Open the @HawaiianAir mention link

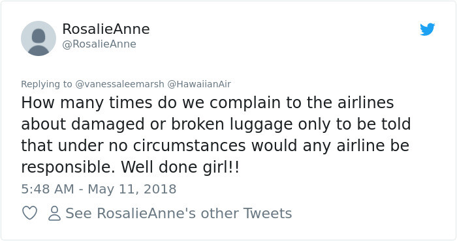tap(199, 84)
